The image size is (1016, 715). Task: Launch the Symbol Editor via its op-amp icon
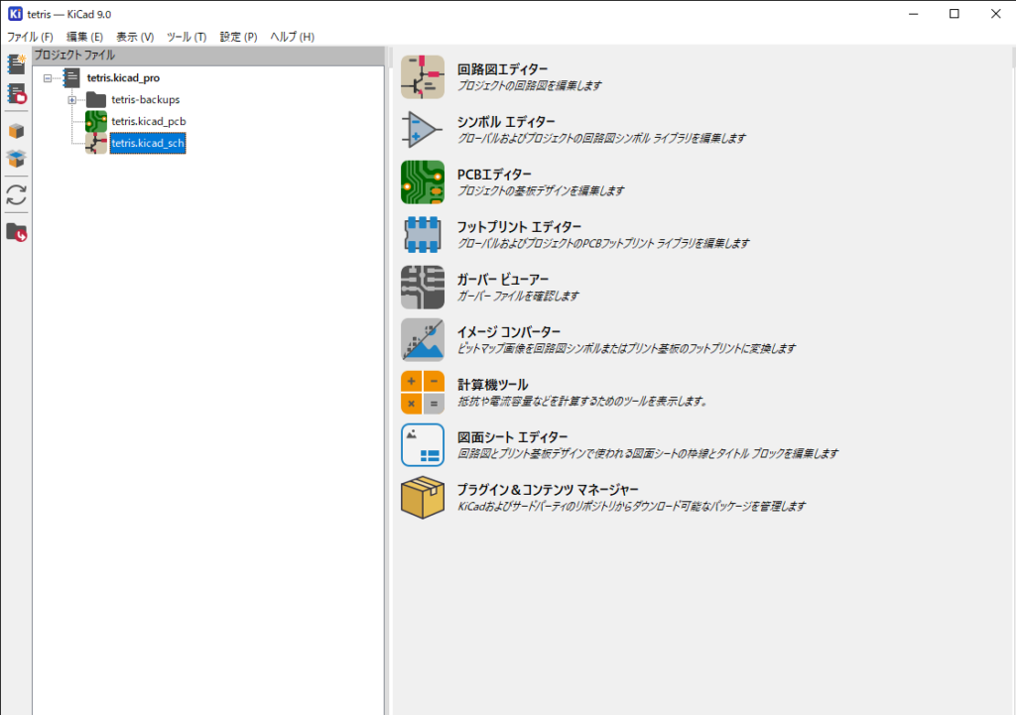[x=423, y=130]
